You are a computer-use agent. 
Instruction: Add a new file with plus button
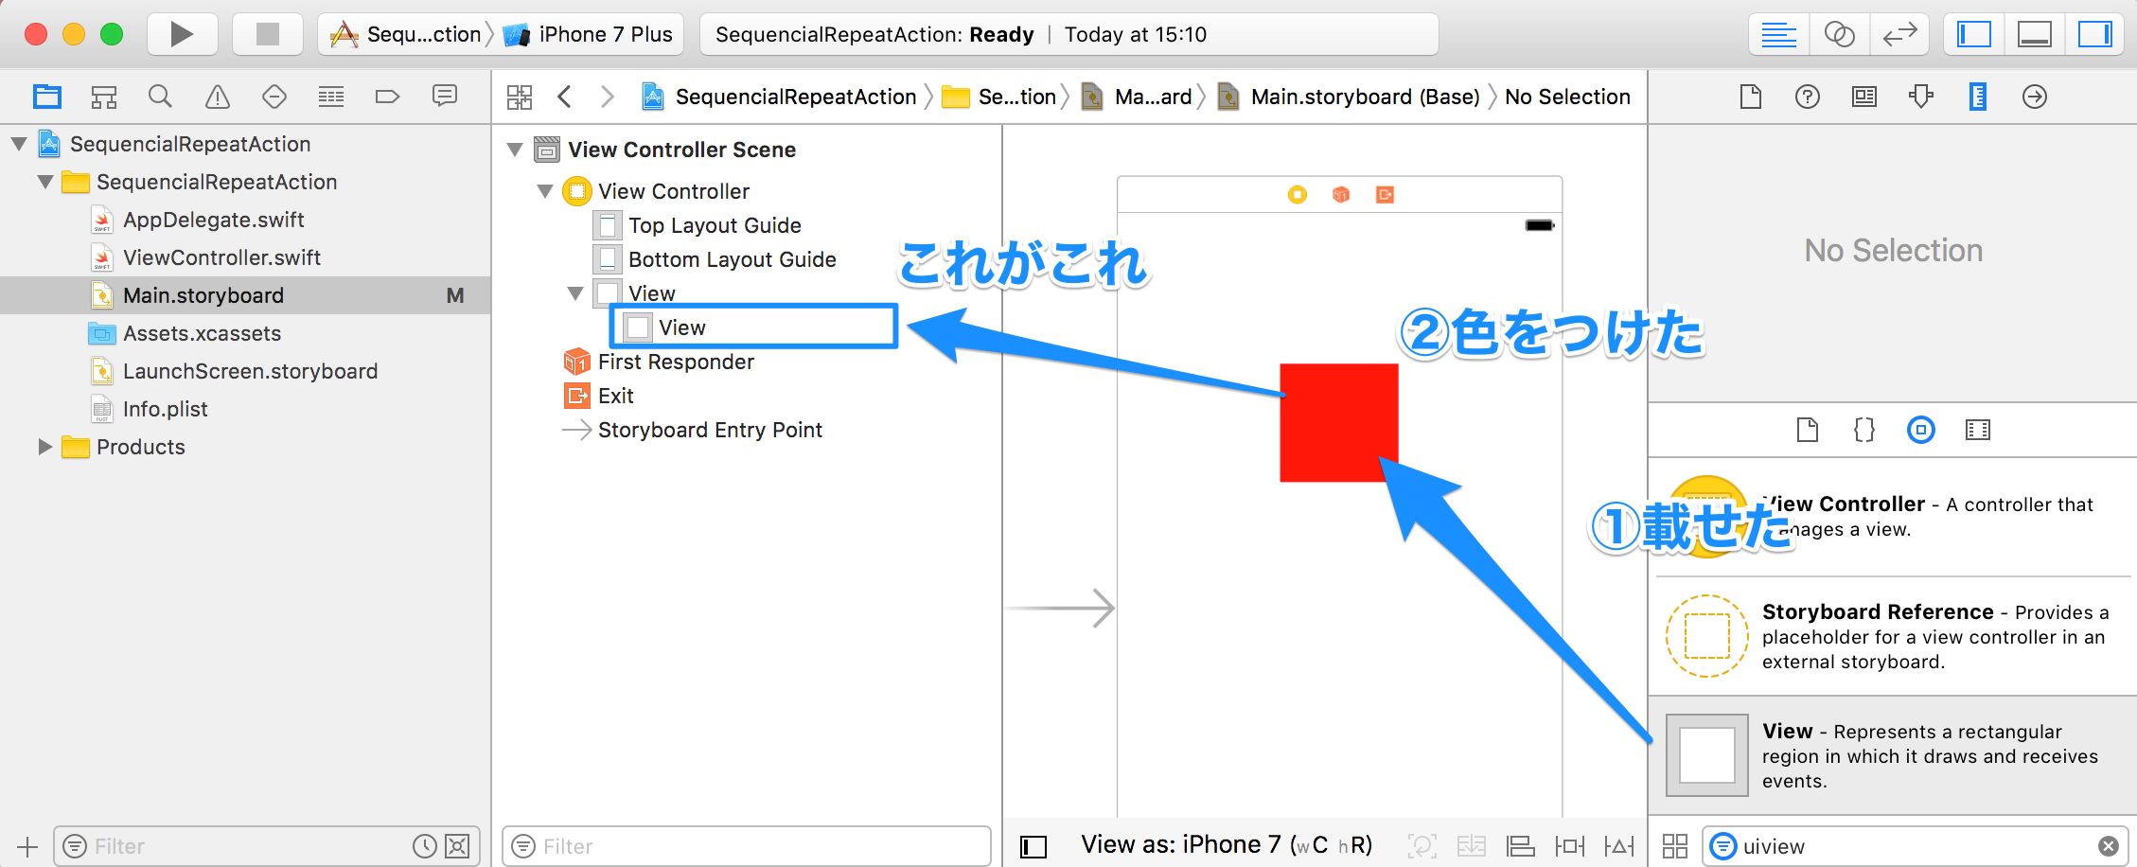click(27, 846)
